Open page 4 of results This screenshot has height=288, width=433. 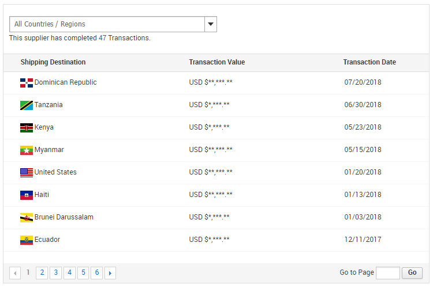click(x=69, y=273)
